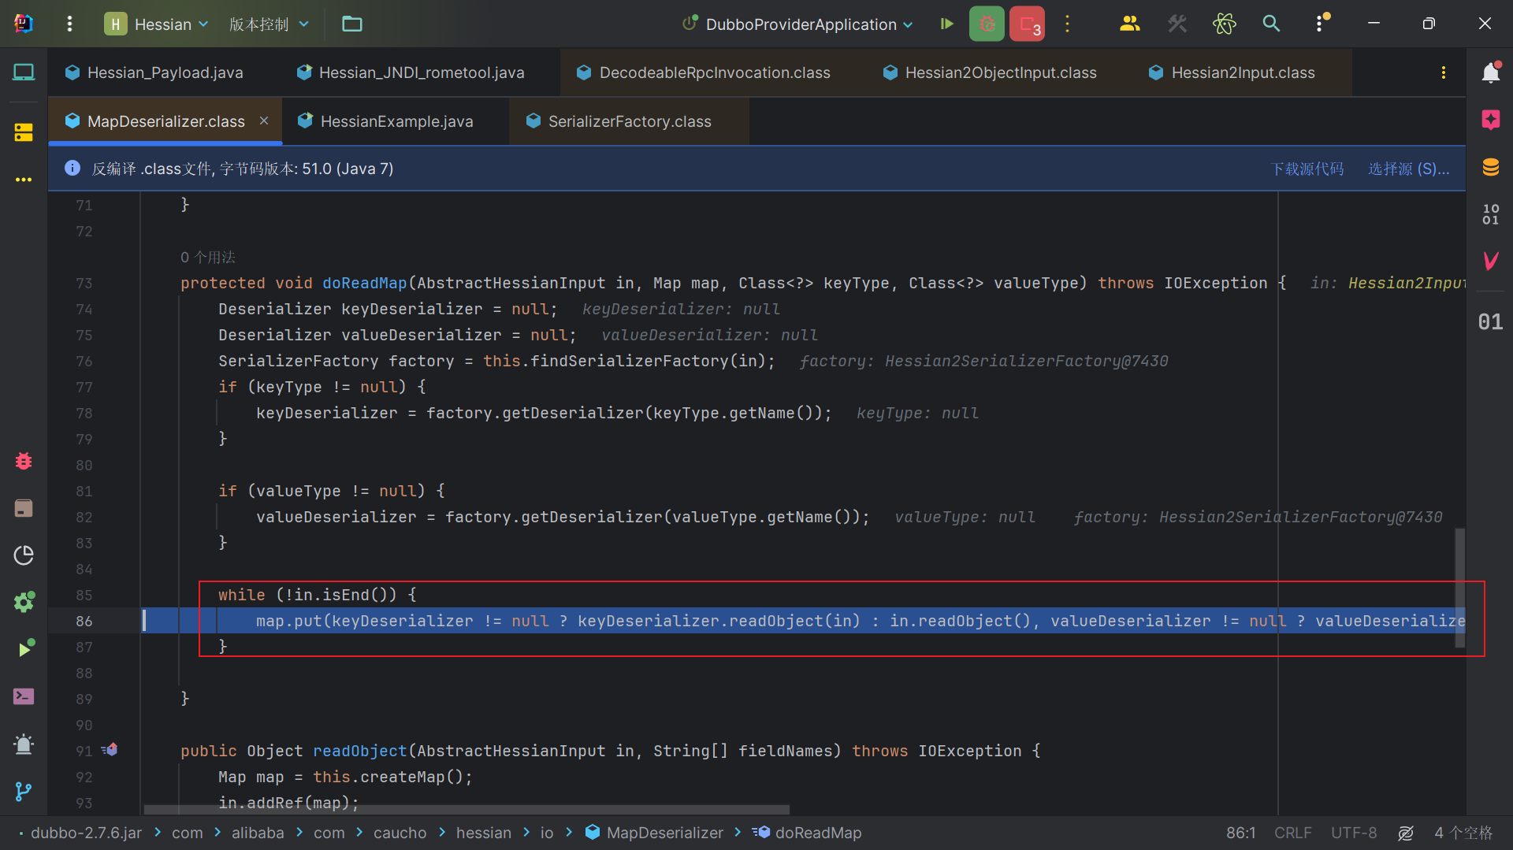
Task: Click the 0 个用法 usages hint
Action: click(x=208, y=257)
